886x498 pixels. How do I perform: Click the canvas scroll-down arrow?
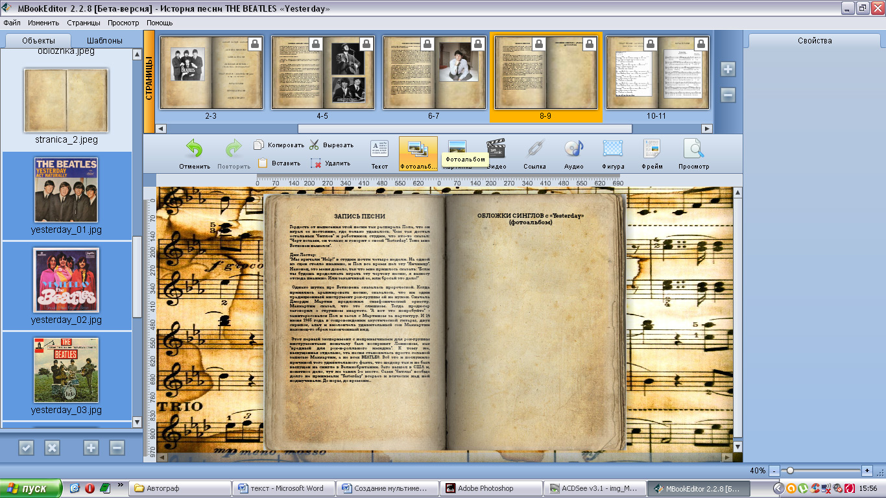coord(738,447)
